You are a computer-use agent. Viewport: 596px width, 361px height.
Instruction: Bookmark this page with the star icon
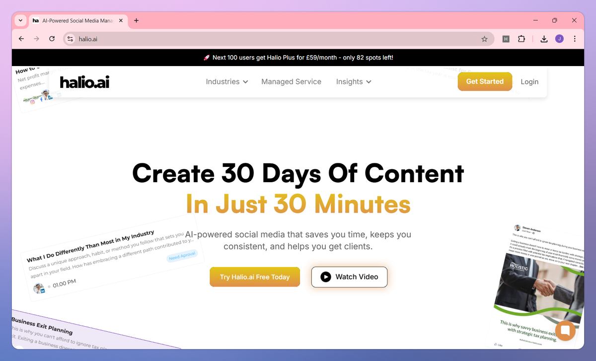pyautogui.click(x=484, y=39)
